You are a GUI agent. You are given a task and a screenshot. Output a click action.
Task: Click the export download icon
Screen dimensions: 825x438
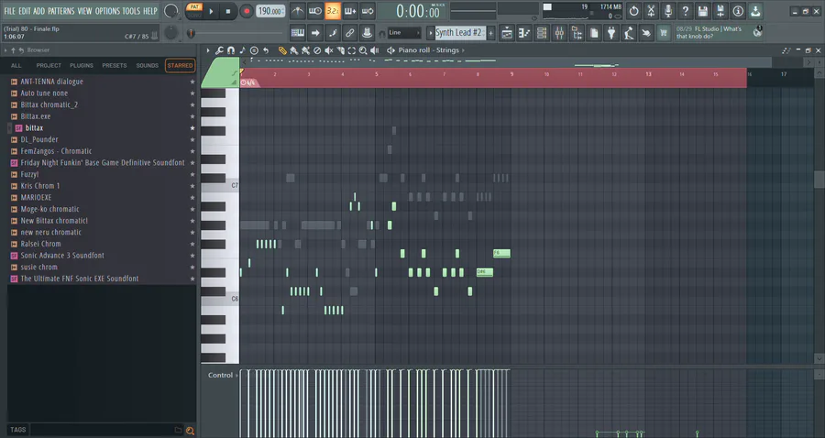(755, 10)
